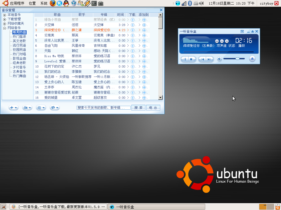Click the Bluetooth tray icon
Screen dimensions: 281x210
[x=190, y=3]
